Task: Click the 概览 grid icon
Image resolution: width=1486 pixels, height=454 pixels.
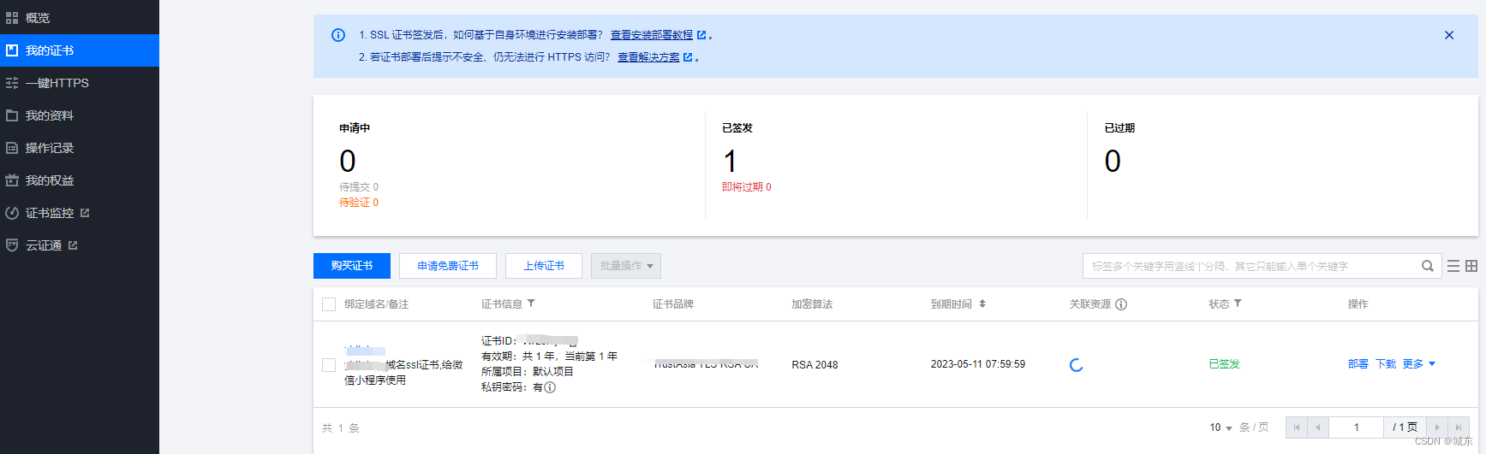Action: (12, 18)
